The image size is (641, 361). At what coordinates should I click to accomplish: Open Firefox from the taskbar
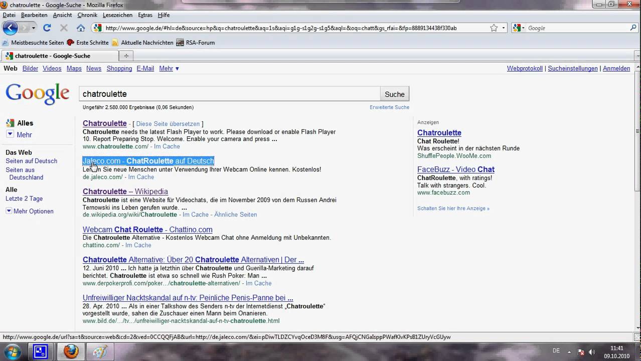click(71, 351)
